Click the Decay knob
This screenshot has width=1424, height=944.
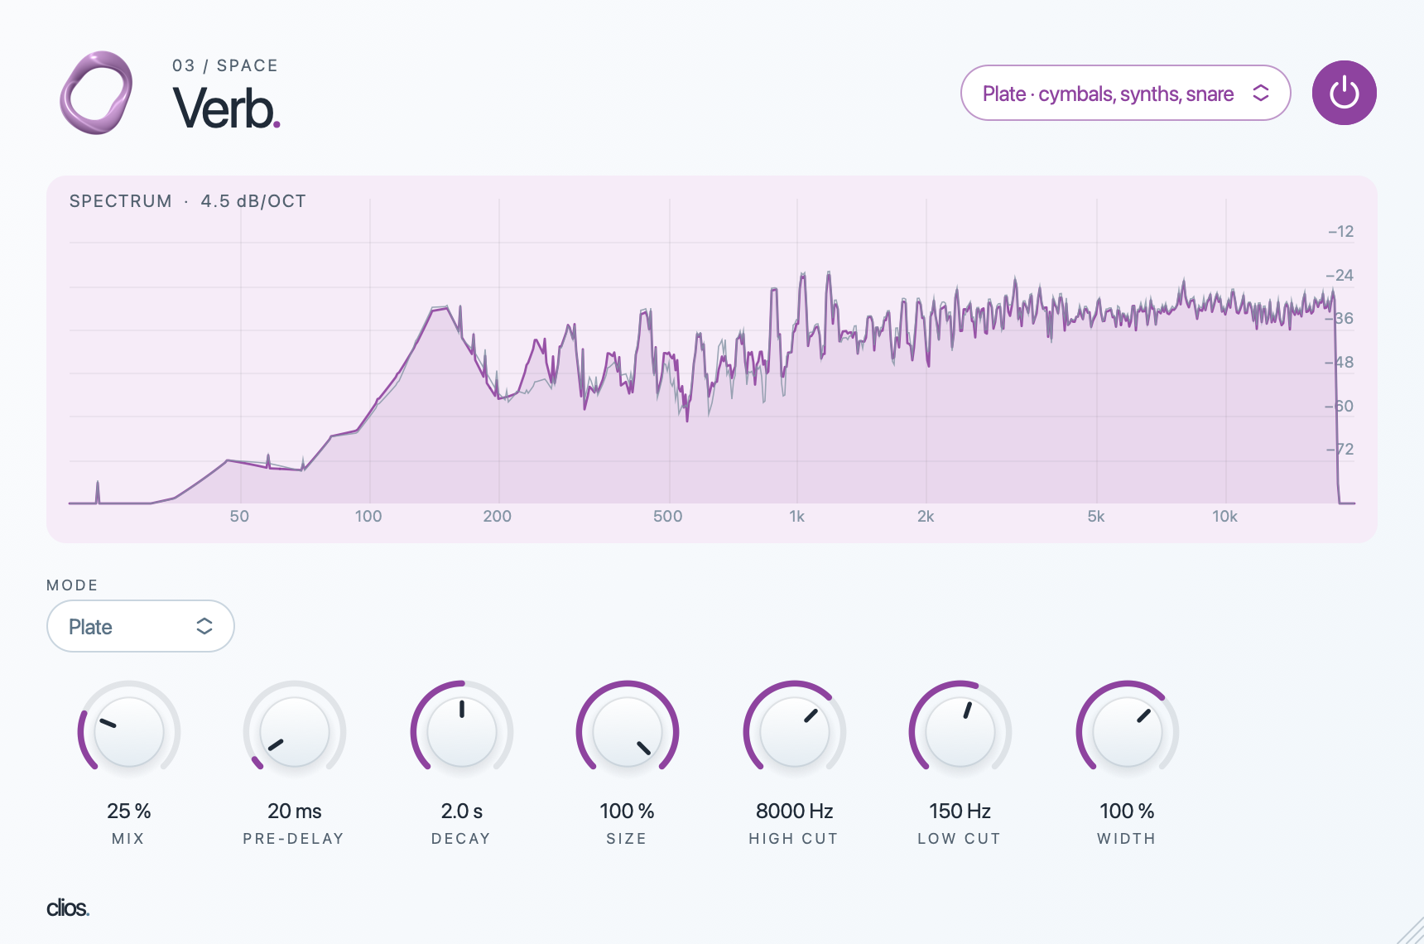coord(462,732)
